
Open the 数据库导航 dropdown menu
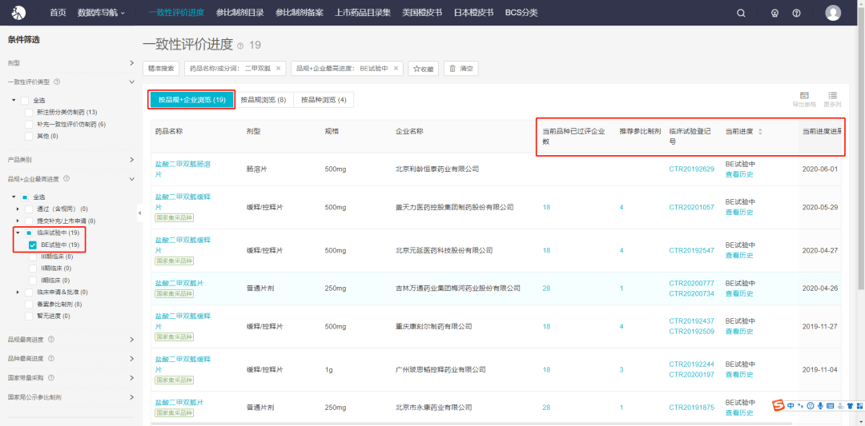pyautogui.click(x=101, y=13)
